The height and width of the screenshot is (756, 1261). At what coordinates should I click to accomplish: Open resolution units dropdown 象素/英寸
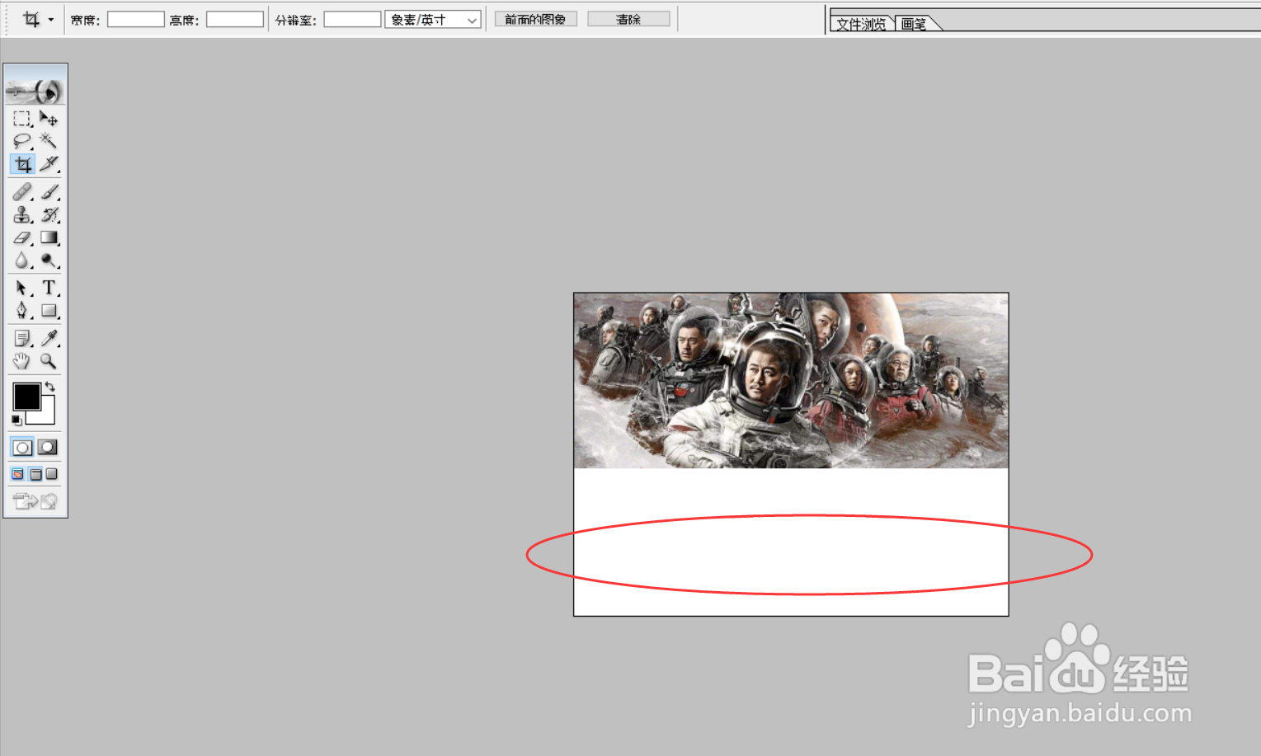(x=433, y=20)
